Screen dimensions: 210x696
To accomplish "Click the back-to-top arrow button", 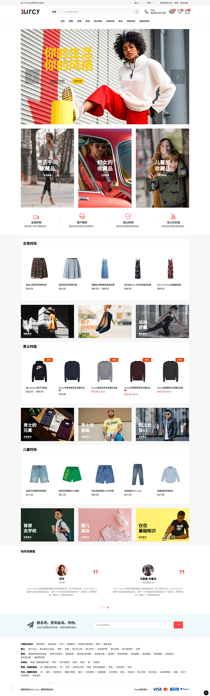I will point(206,692).
